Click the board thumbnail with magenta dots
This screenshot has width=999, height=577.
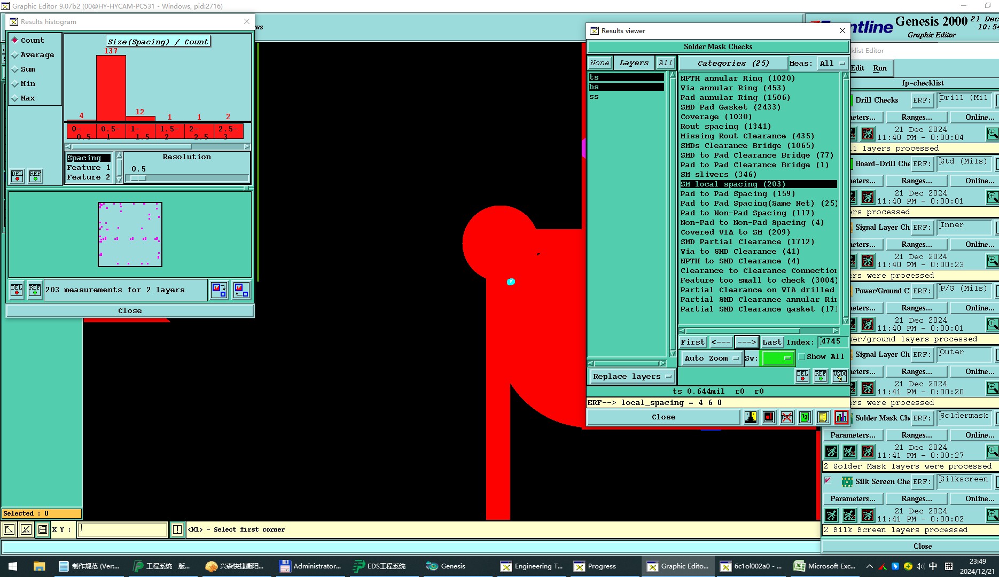click(130, 235)
